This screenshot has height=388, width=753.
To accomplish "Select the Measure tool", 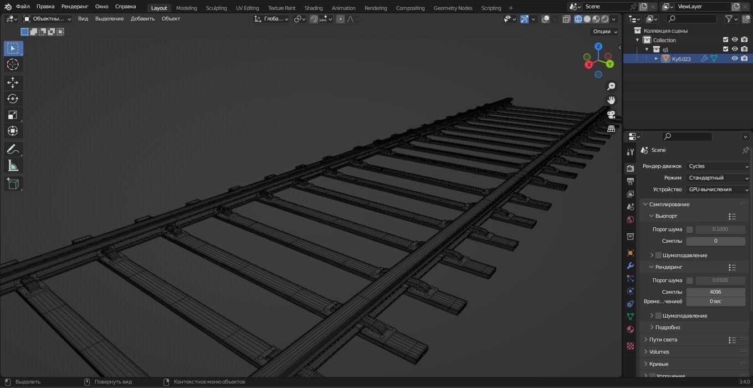I will 13,165.
